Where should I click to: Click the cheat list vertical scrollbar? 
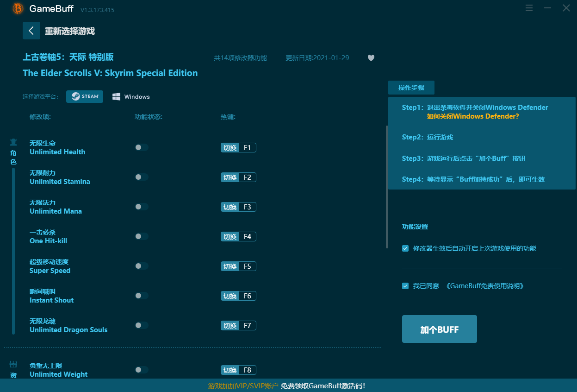(x=387, y=187)
